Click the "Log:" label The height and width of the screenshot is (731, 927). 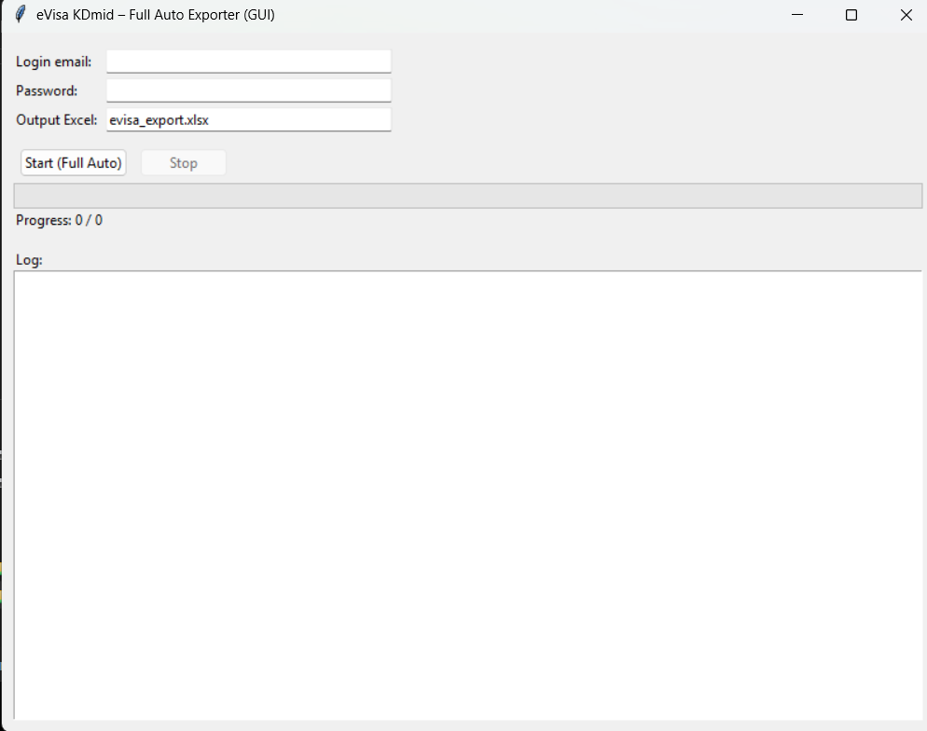29,259
